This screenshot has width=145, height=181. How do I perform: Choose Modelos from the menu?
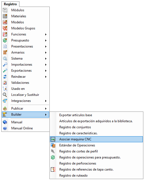pos(26,22)
